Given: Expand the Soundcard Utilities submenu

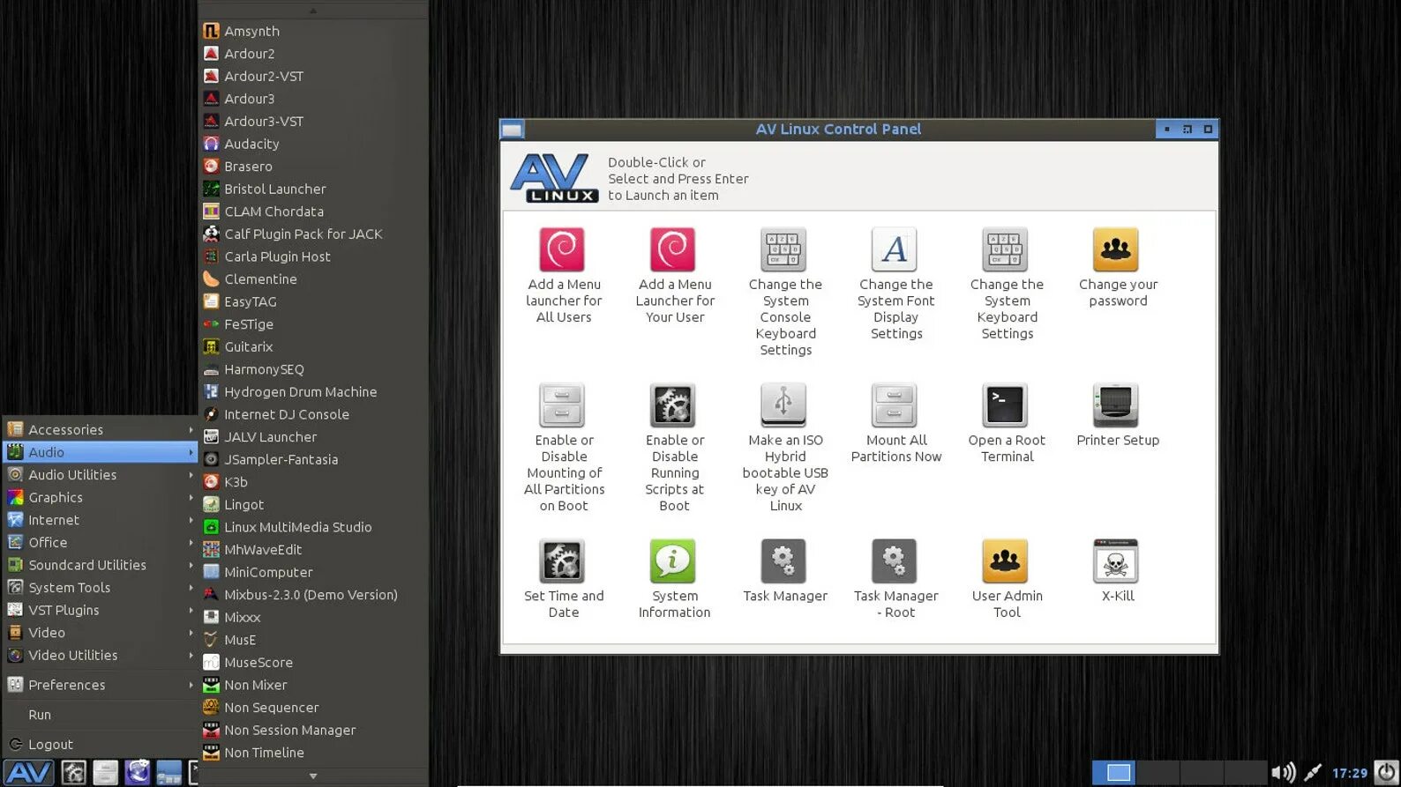Looking at the screenshot, I should coord(100,565).
